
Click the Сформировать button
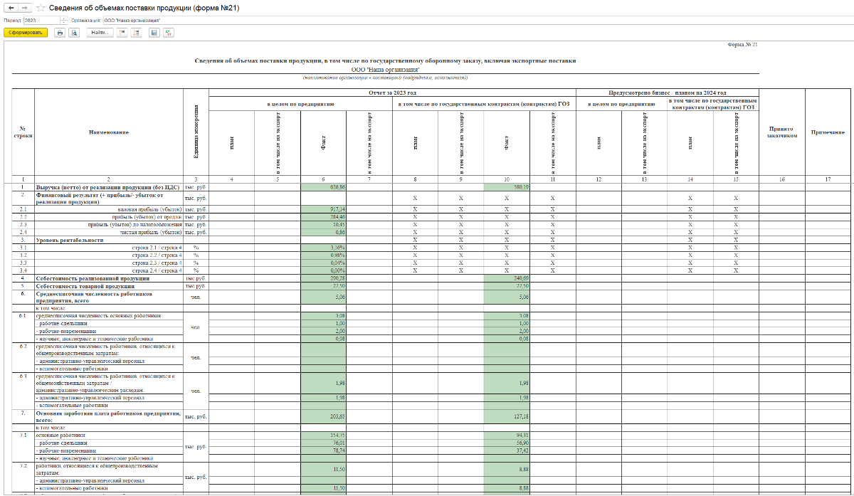coord(26,33)
